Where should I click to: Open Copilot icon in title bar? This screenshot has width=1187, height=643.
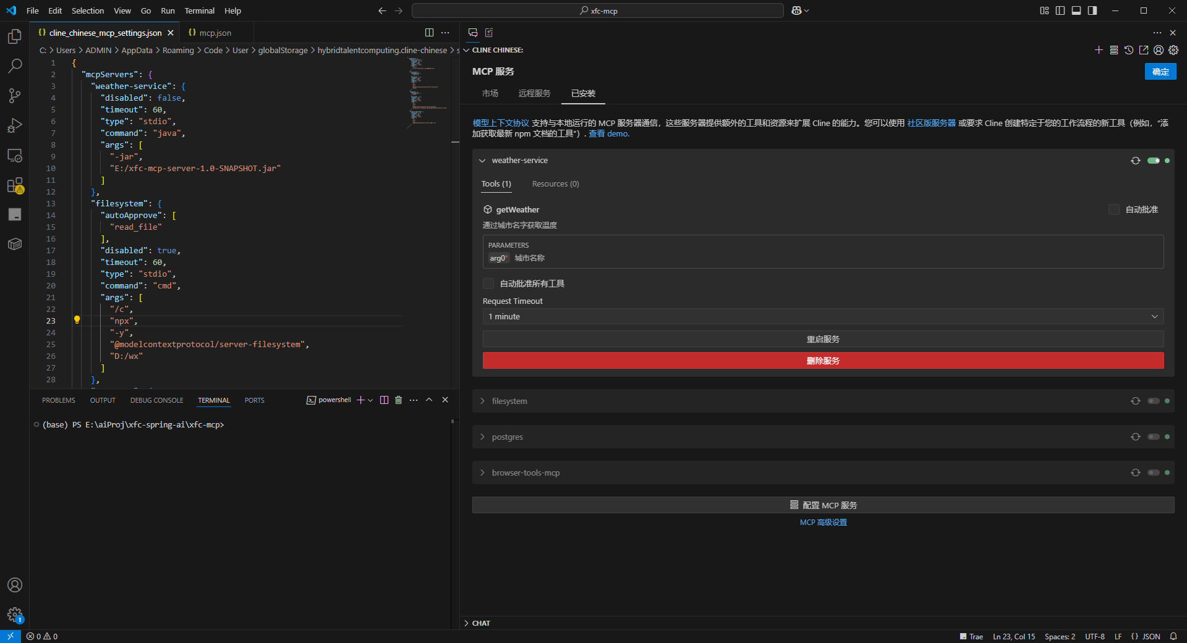click(796, 11)
